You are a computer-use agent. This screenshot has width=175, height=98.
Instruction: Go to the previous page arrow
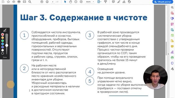click(42, 2)
